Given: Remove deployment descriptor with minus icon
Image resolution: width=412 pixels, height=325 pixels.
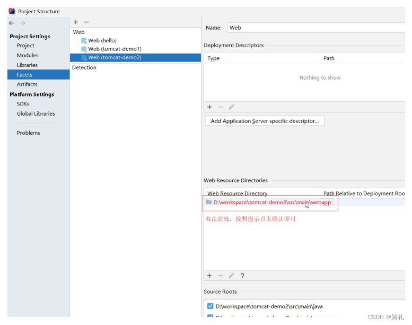Looking at the screenshot, I should click(x=221, y=107).
